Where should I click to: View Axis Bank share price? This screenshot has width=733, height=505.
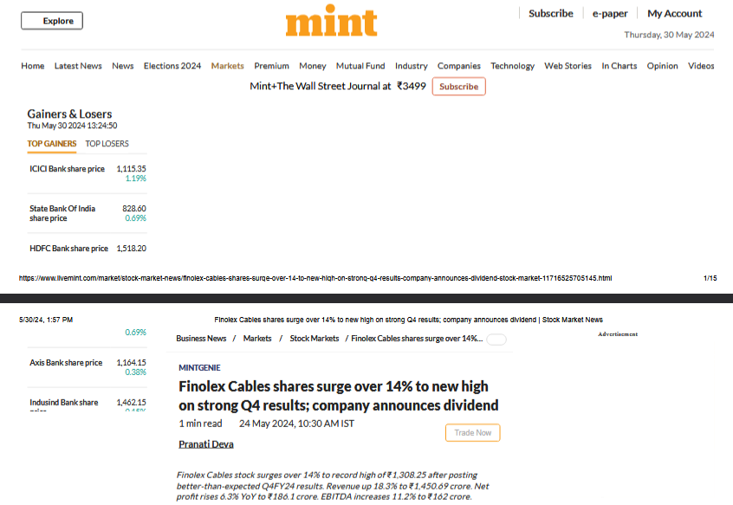(66, 363)
